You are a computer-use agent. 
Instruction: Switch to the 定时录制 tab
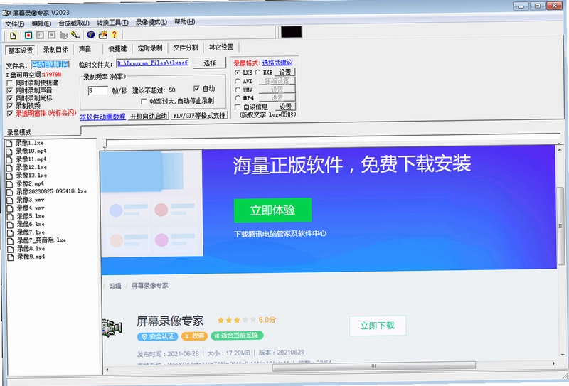[150, 48]
